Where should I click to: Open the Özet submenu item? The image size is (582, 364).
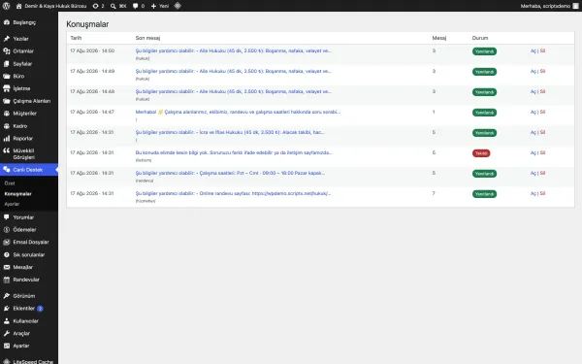point(10,183)
